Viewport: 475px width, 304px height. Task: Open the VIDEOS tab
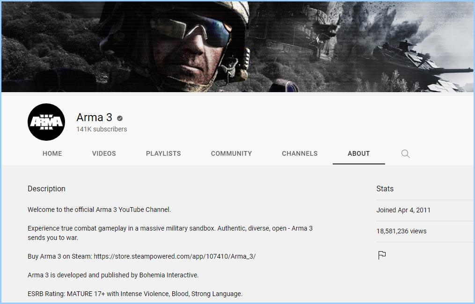[104, 153]
